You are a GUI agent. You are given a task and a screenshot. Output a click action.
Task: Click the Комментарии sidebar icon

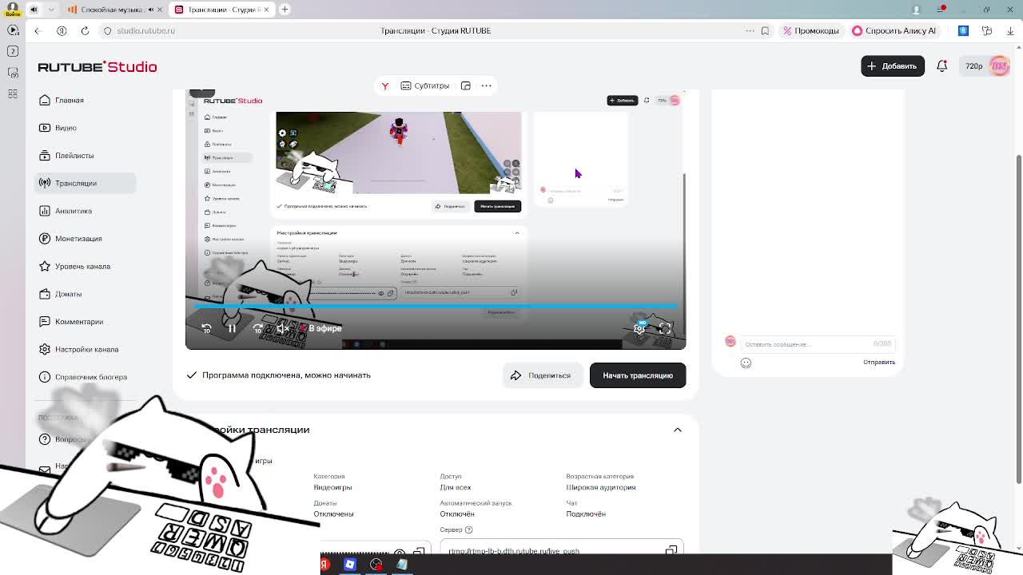coord(45,322)
